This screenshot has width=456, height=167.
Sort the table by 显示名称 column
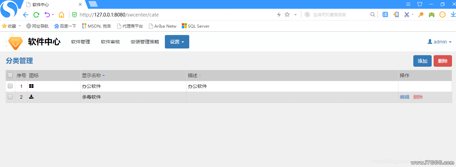click(x=133, y=75)
